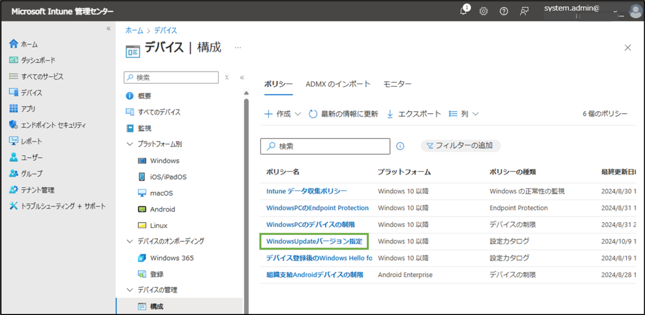Click the Windows の正常性の監視 type cell
This screenshot has width=645, height=315.
[x=527, y=191]
